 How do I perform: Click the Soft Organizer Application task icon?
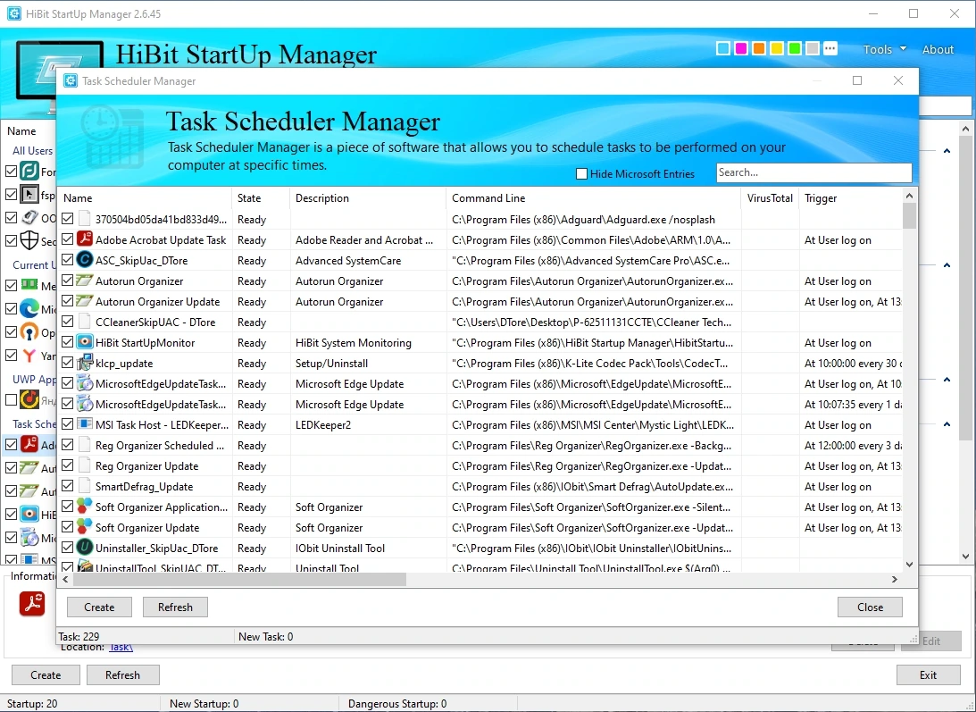click(85, 507)
